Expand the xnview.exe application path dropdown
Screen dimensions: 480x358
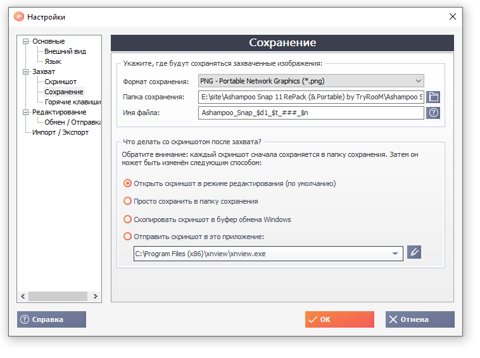click(395, 254)
